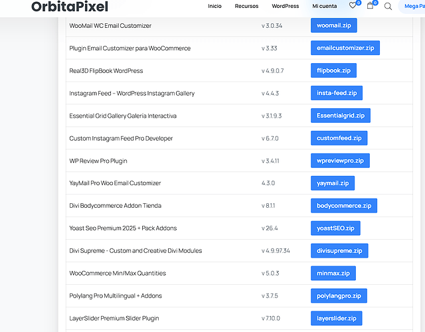
Task: Go to Mi cuenta
Action: pos(324,6)
